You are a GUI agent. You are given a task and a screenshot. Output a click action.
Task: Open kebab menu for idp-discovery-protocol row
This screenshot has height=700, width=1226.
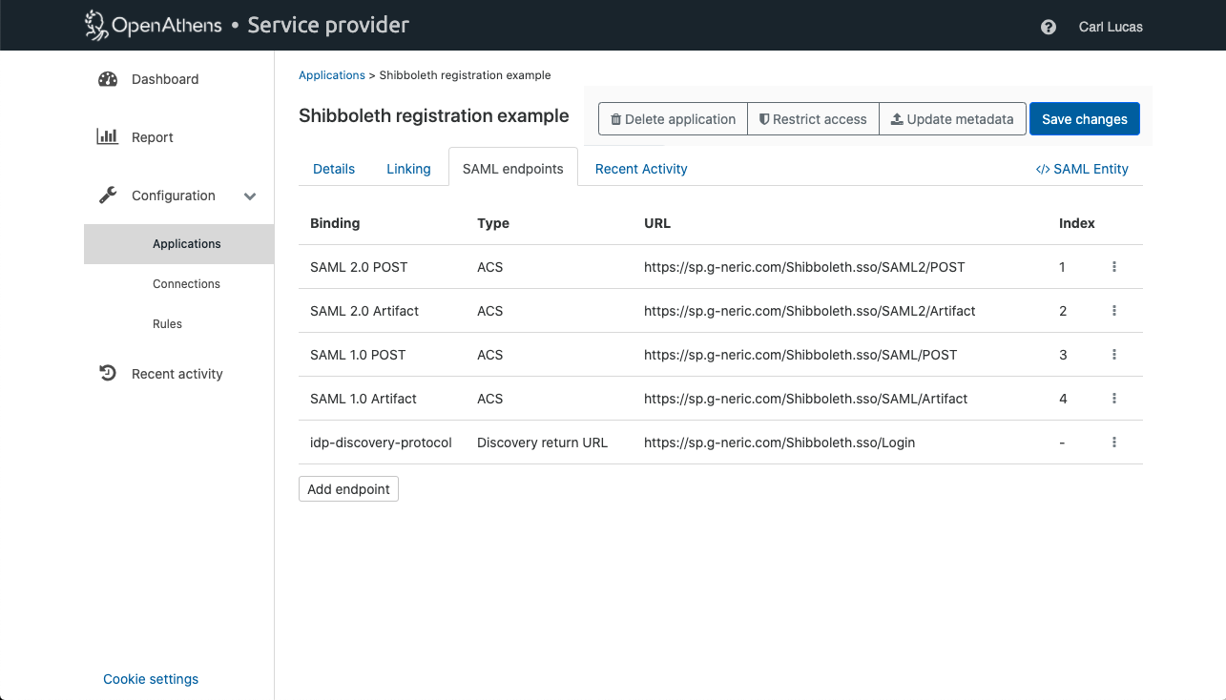point(1113,443)
